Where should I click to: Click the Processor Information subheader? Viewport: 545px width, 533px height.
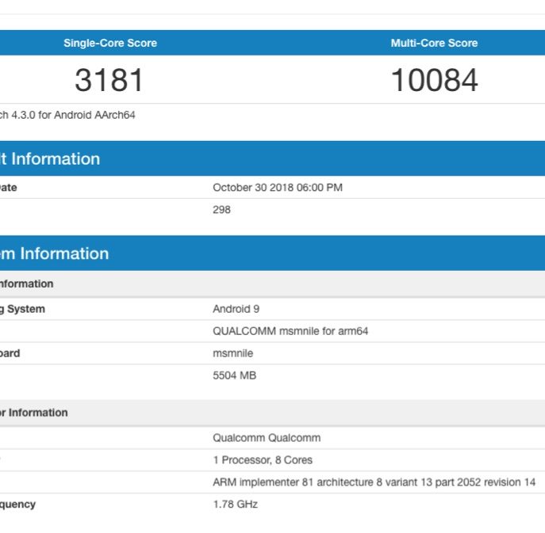[34, 413]
